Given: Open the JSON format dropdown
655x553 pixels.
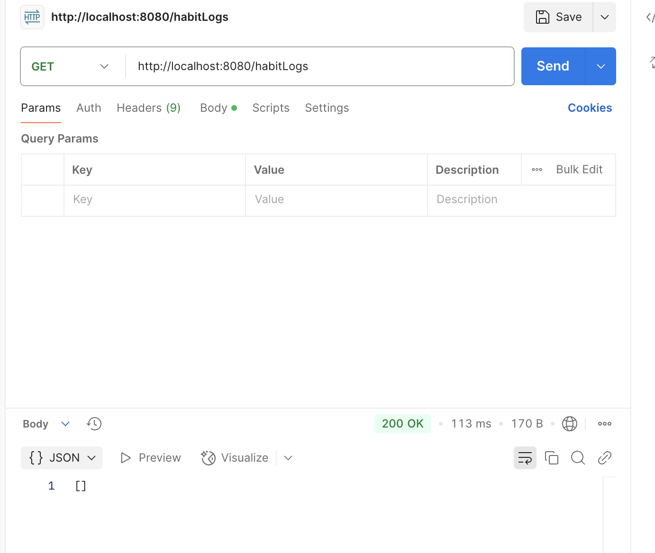Looking at the screenshot, I should point(62,458).
